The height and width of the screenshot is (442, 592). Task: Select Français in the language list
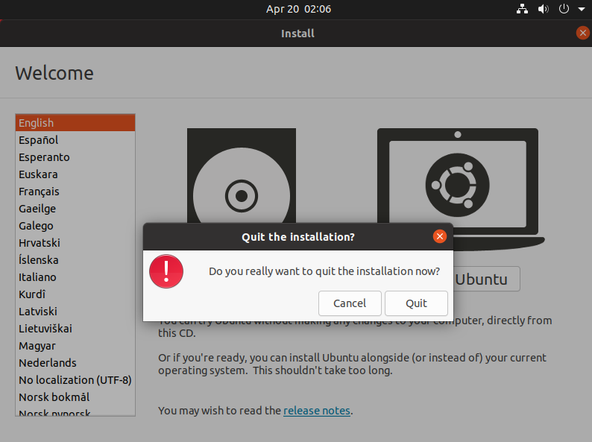tap(75, 192)
